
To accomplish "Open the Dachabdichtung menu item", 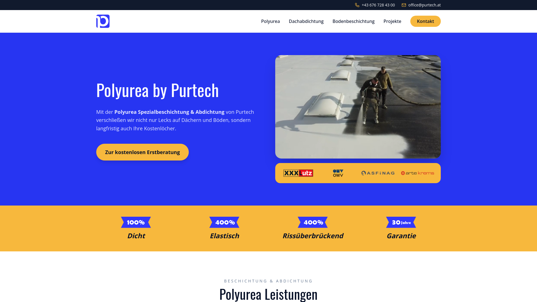I will 306,21.
